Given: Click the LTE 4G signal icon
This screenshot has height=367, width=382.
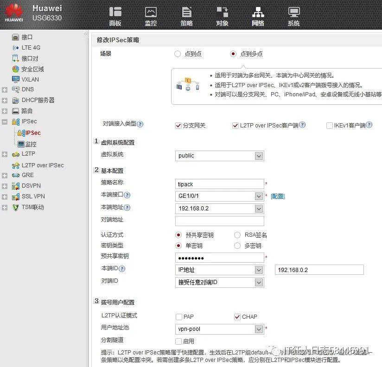Looking at the screenshot, I should (x=15, y=48).
